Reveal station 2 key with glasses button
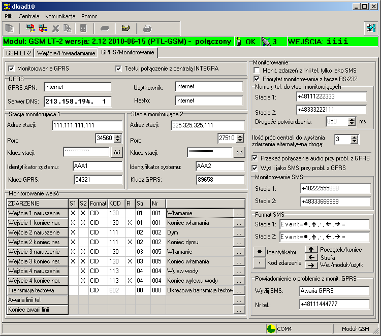 239,152
